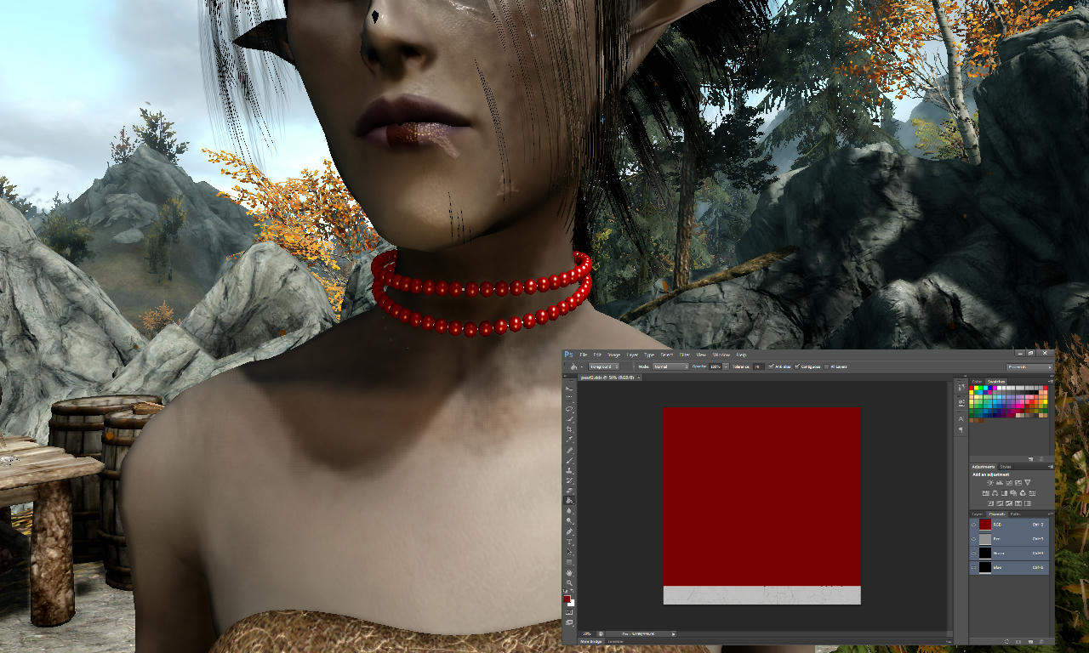
Task: Change screen mode icon in toolbar
Action: [569, 622]
